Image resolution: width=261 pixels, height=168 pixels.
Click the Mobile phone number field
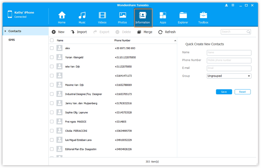(x=229, y=61)
